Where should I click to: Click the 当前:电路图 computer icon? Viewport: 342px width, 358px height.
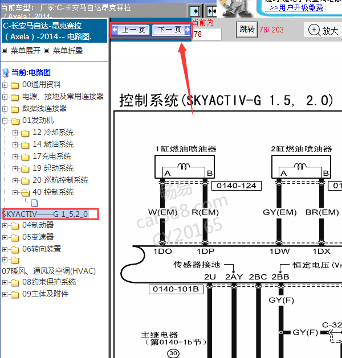[x=6, y=73]
